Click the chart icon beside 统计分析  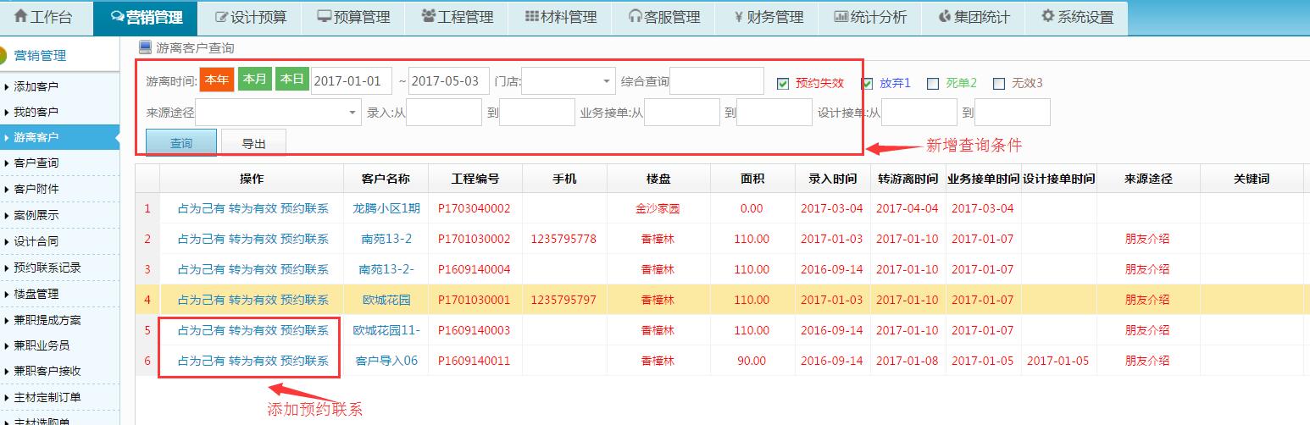[841, 17]
